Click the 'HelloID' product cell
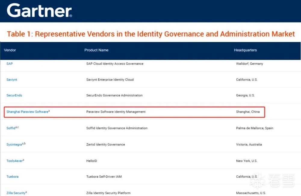The width and height of the screenshot is (301, 196). point(92,161)
